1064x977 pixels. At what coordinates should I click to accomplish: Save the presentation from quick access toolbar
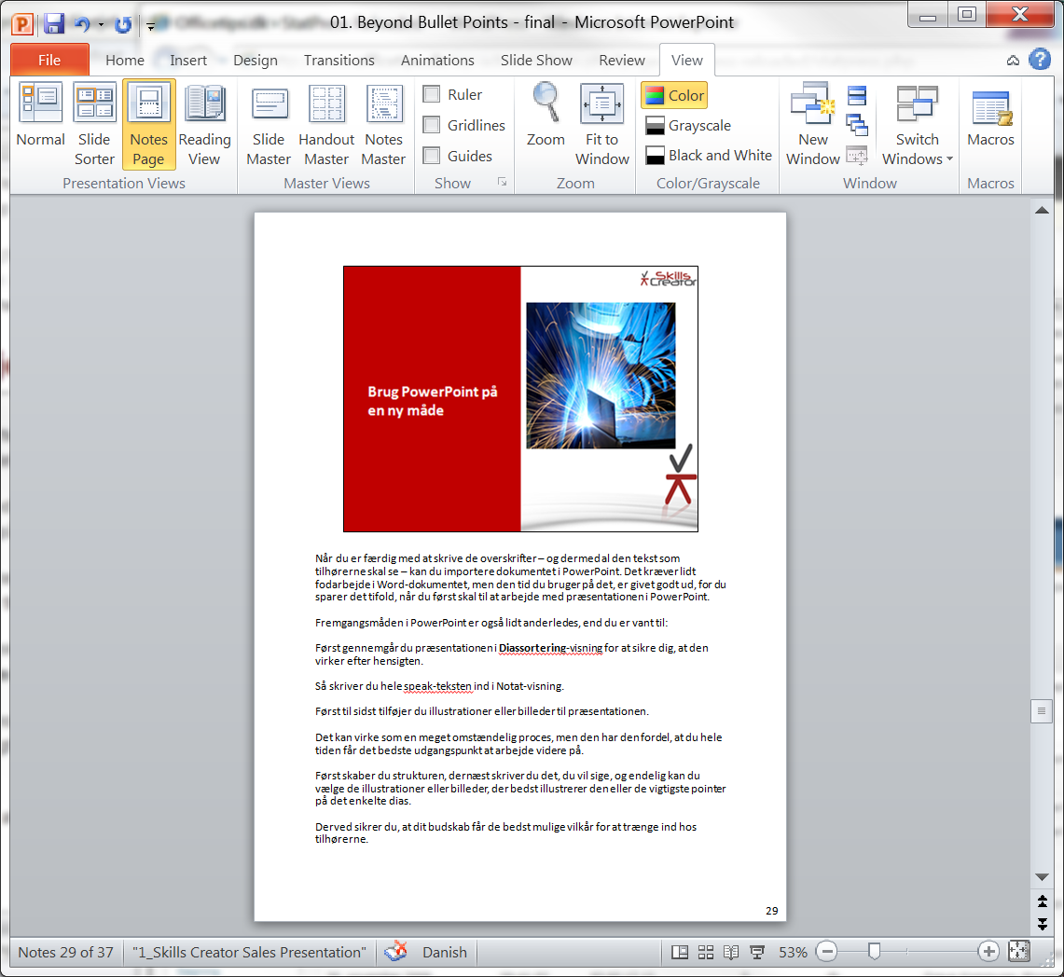coord(54,23)
